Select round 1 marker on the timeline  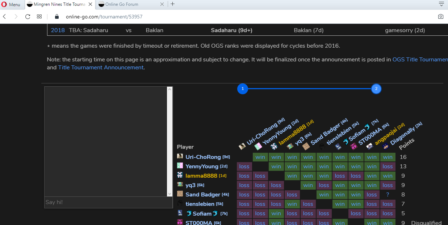point(243,88)
